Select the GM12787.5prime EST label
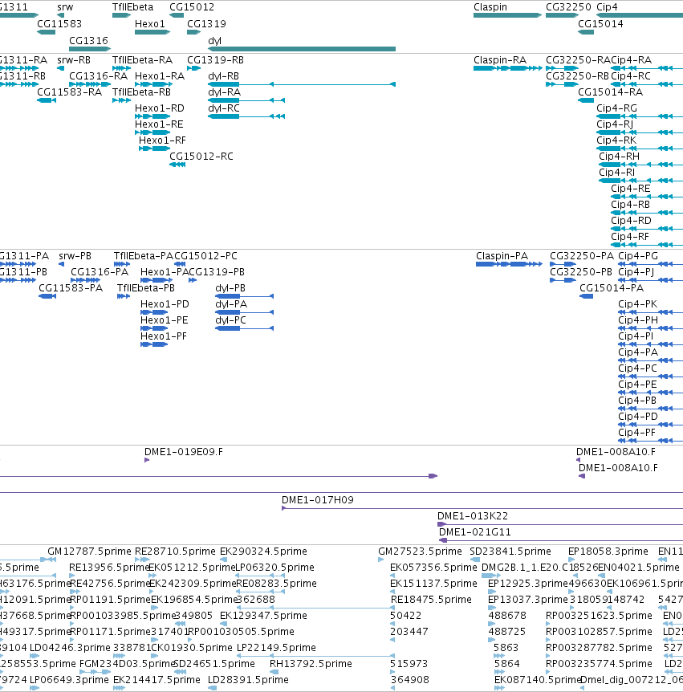 coord(90,552)
